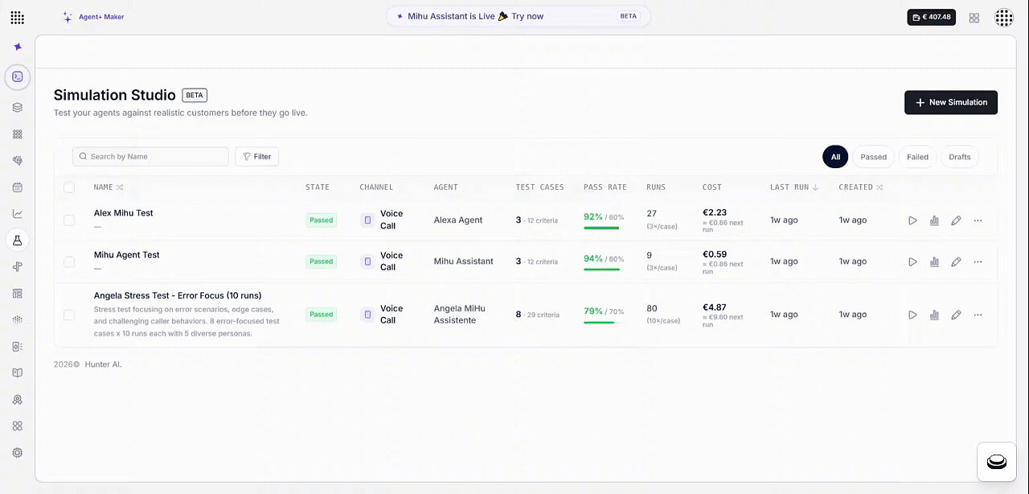Click the €4.87 cost value
The width and height of the screenshot is (1029, 494).
(x=714, y=307)
